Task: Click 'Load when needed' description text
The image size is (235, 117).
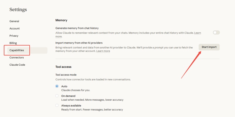Action: pyautogui.click(x=92, y=100)
